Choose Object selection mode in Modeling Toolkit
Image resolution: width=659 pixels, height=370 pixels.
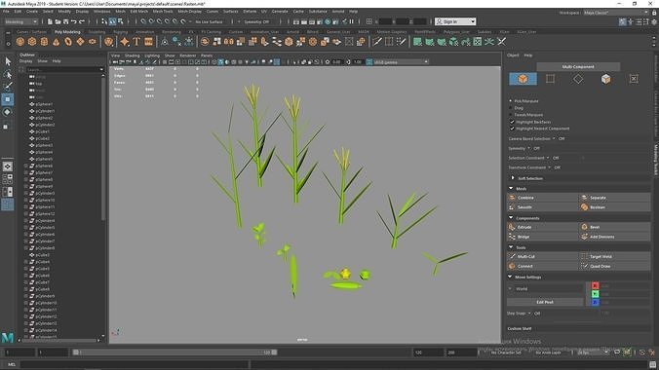point(523,79)
